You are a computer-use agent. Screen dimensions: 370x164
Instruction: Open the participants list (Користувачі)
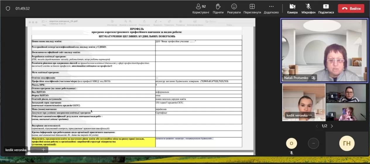[201, 8]
